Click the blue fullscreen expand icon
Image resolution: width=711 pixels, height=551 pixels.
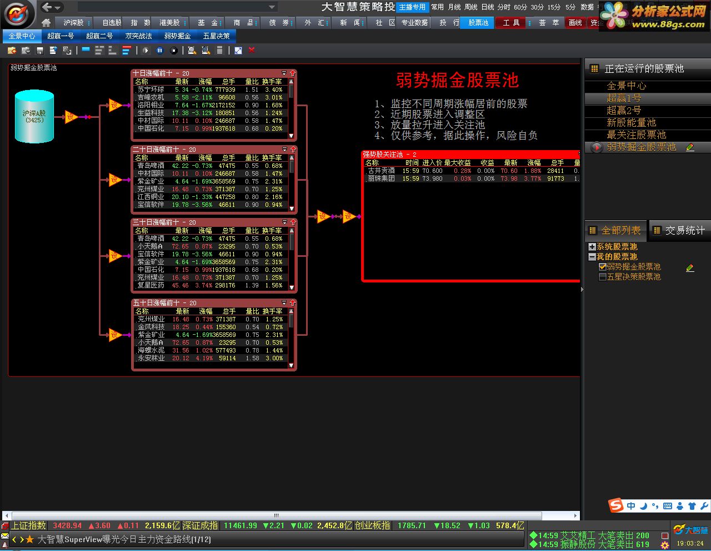238,51
